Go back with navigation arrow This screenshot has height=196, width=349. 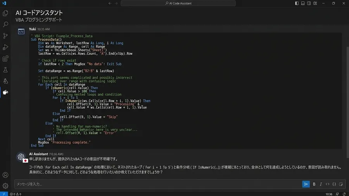[x=110, y=3]
